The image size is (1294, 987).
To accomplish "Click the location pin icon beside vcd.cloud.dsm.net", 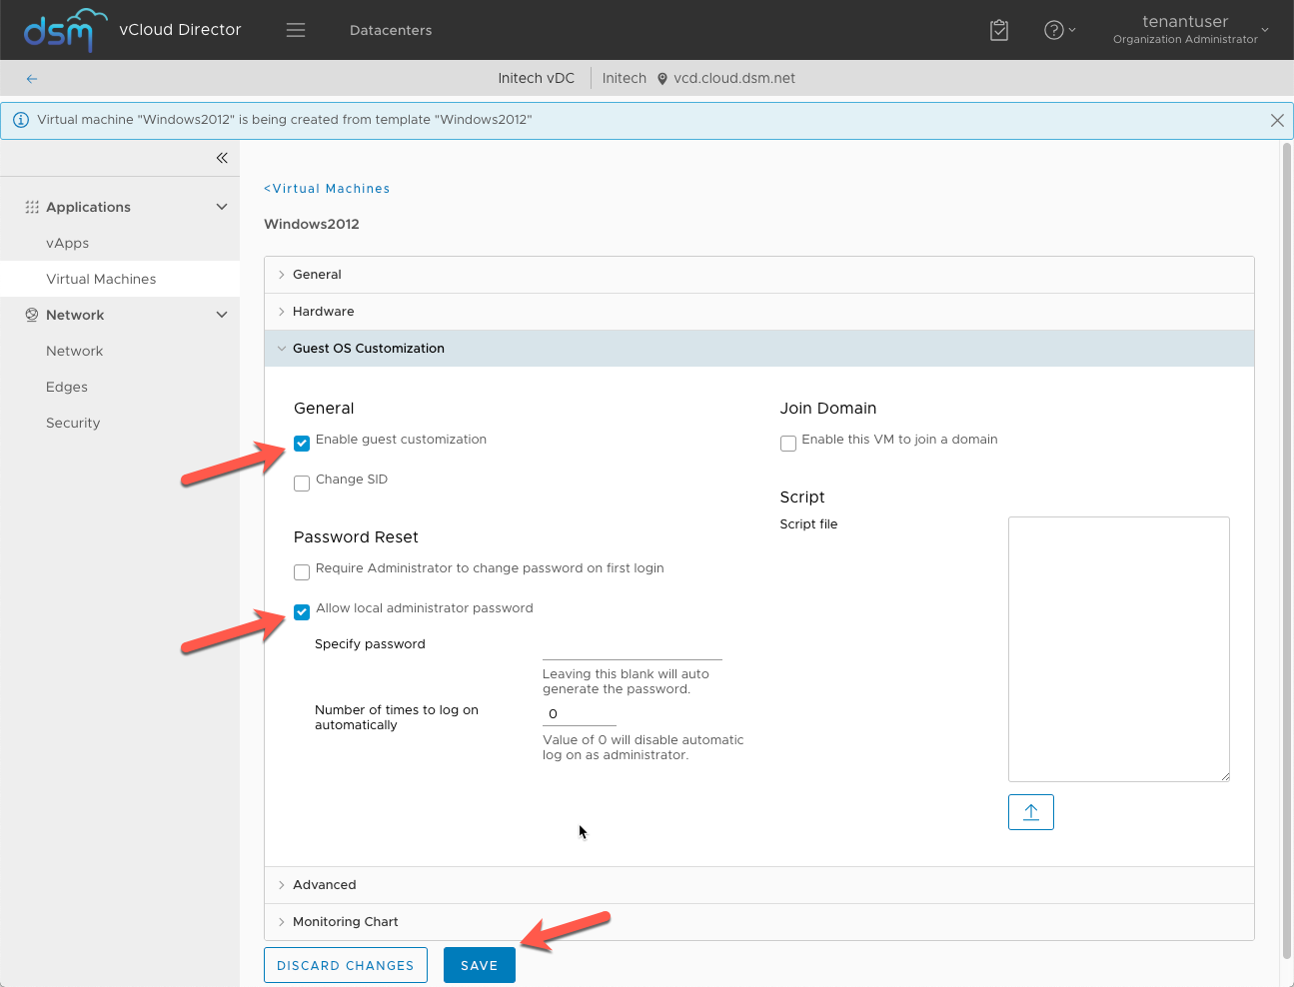I will point(662,79).
